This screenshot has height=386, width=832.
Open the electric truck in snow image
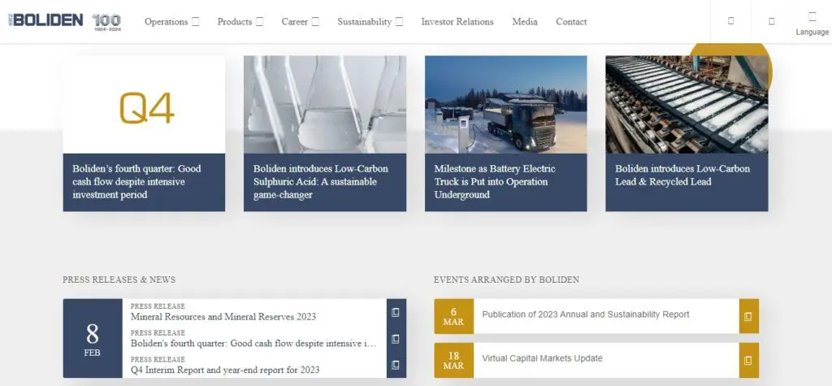505,105
